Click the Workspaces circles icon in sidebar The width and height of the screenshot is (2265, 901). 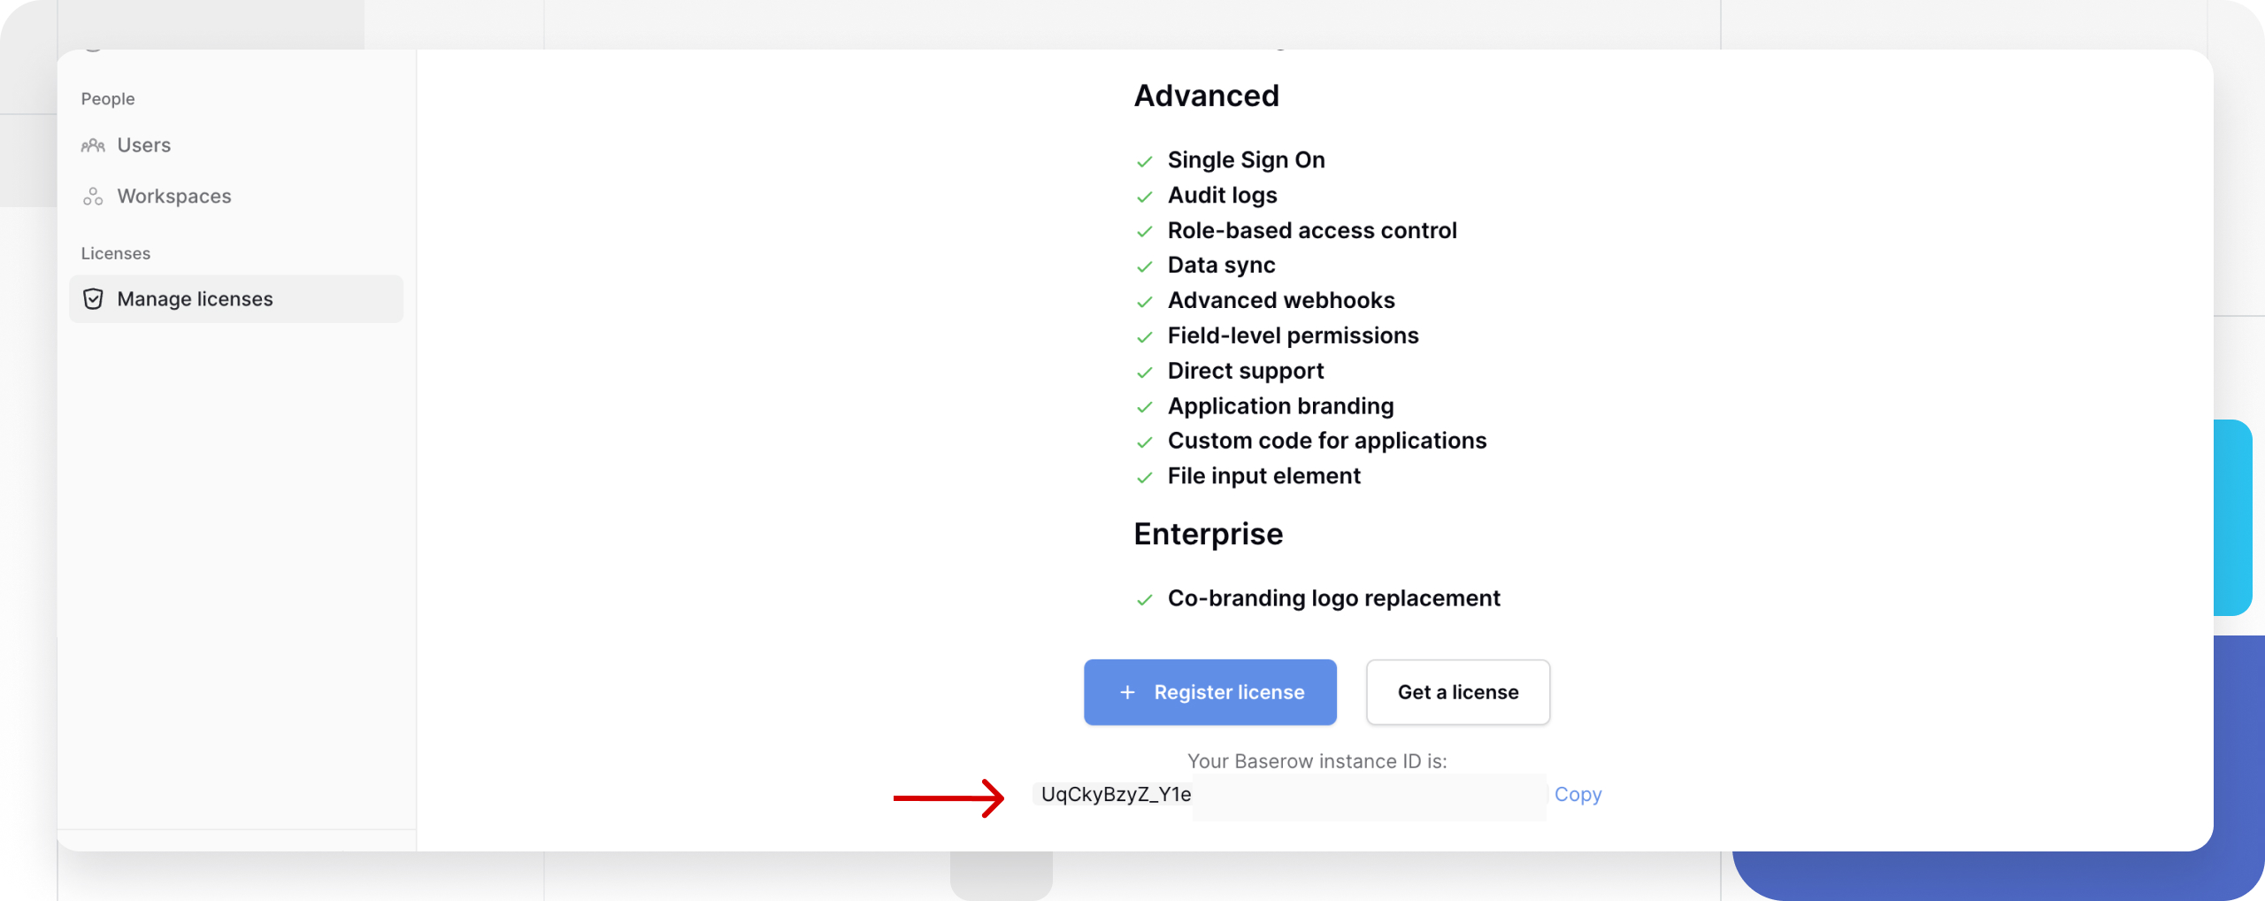pyautogui.click(x=93, y=196)
